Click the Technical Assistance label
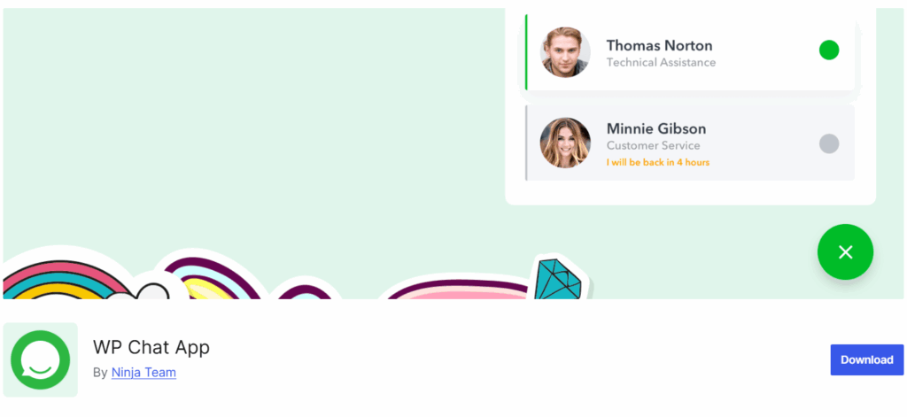 click(661, 63)
